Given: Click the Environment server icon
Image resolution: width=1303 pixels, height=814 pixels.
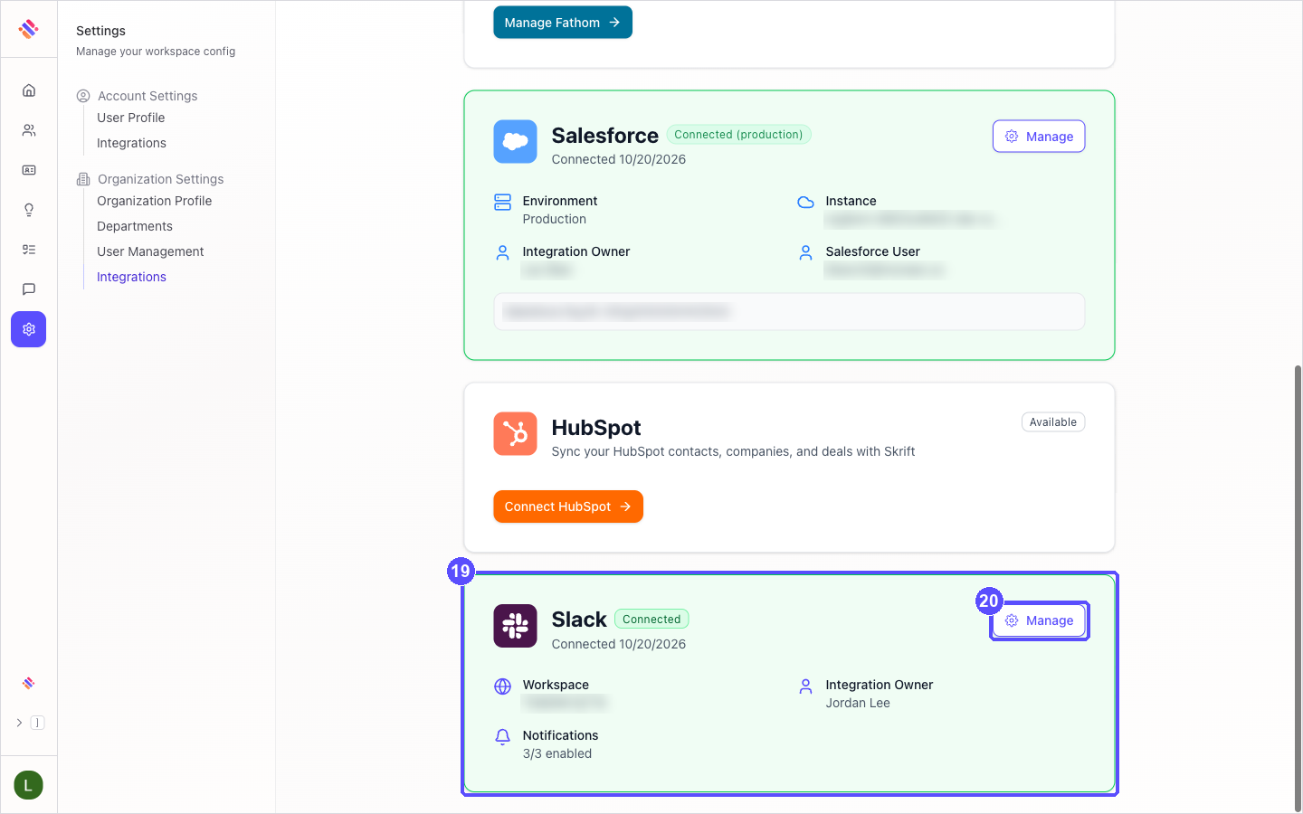Looking at the screenshot, I should click(x=502, y=202).
